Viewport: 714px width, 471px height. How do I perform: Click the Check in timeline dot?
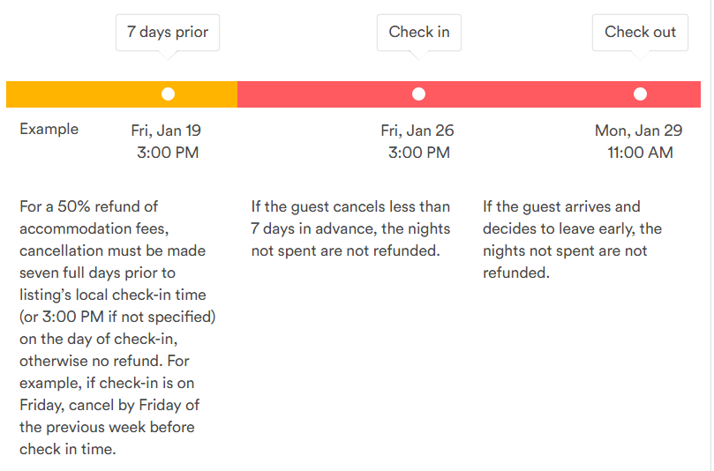[419, 94]
